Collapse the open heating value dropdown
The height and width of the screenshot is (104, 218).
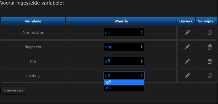coord(124,76)
